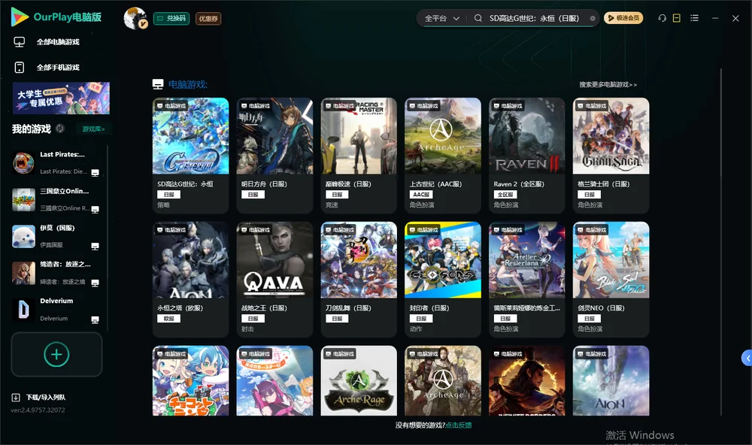Open 伊莫（国服）game entry
The height and width of the screenshot is (445, 752).
[x=56, y=236]
